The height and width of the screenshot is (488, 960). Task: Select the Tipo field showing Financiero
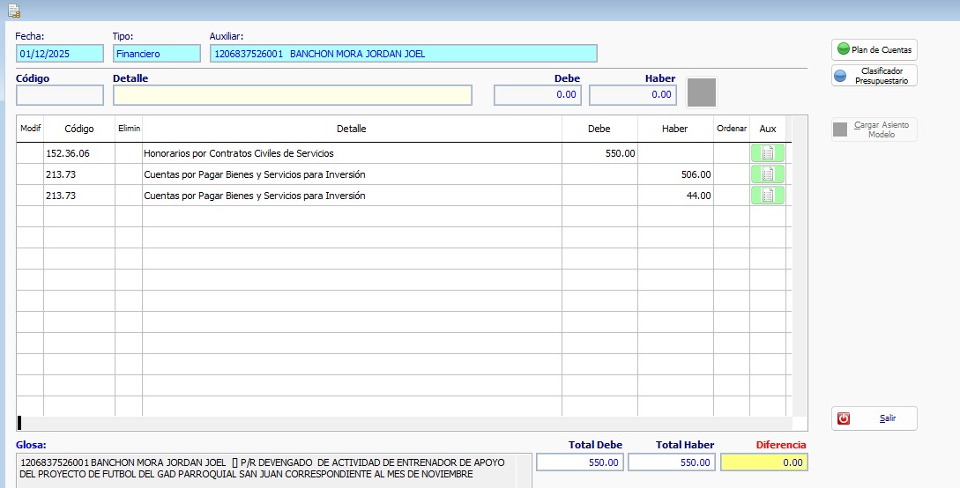[x=157, y=54]
